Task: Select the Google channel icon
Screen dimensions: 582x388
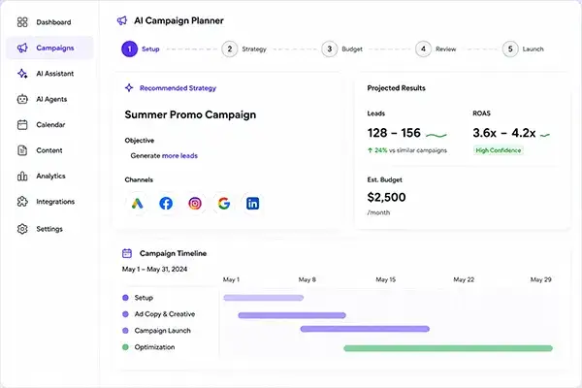Action: (224, 204)
